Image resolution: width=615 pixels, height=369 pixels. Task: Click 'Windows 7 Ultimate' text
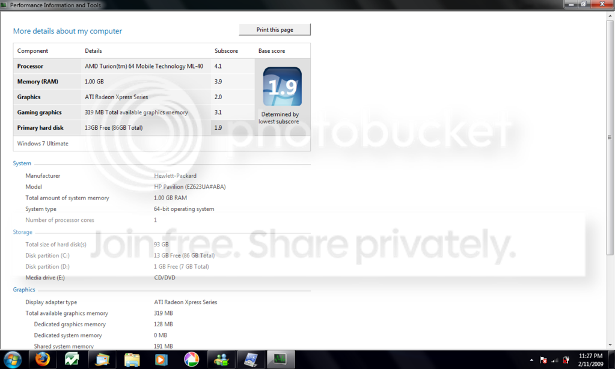pos(43,144)
